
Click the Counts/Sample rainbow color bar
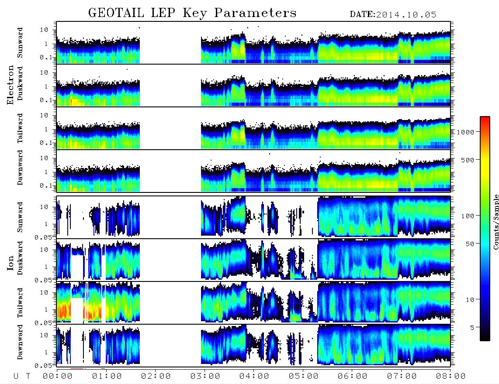point(485,229)
